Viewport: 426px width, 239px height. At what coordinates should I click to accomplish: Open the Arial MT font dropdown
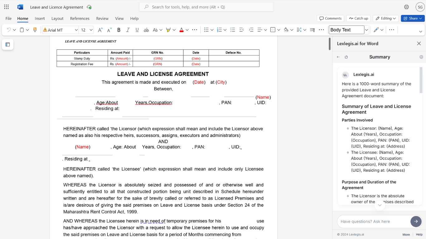[x=76, y=30]
